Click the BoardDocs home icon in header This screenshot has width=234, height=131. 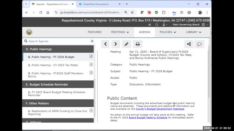150,25
